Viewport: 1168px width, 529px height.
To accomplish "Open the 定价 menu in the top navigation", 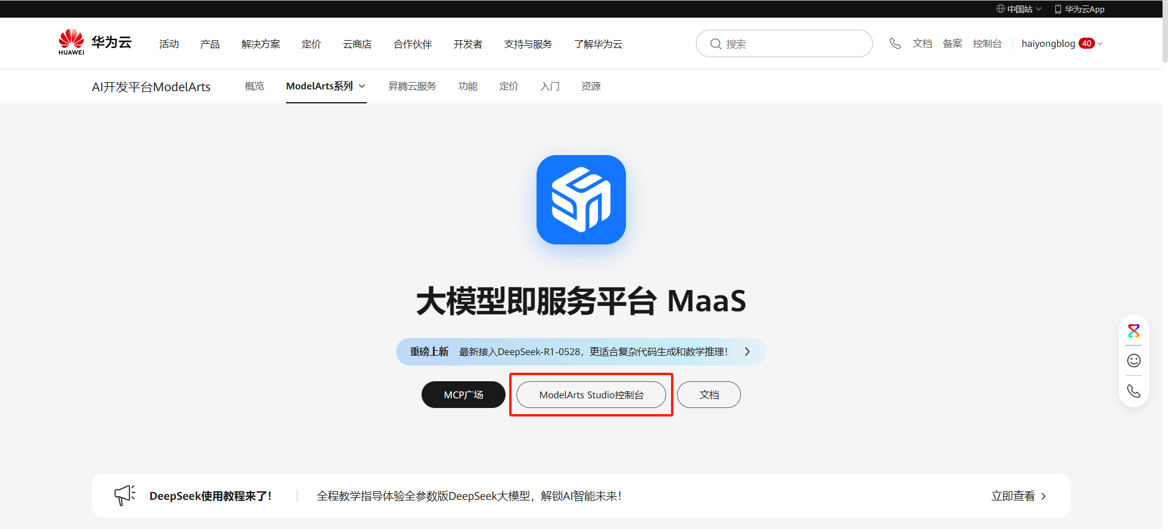I will click(x=311, y=44).
